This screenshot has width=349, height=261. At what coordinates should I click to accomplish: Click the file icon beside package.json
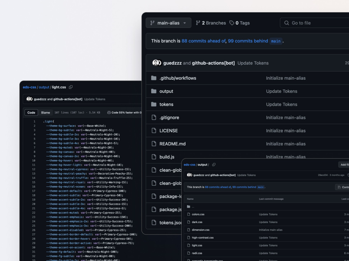(x=154, y=209)
